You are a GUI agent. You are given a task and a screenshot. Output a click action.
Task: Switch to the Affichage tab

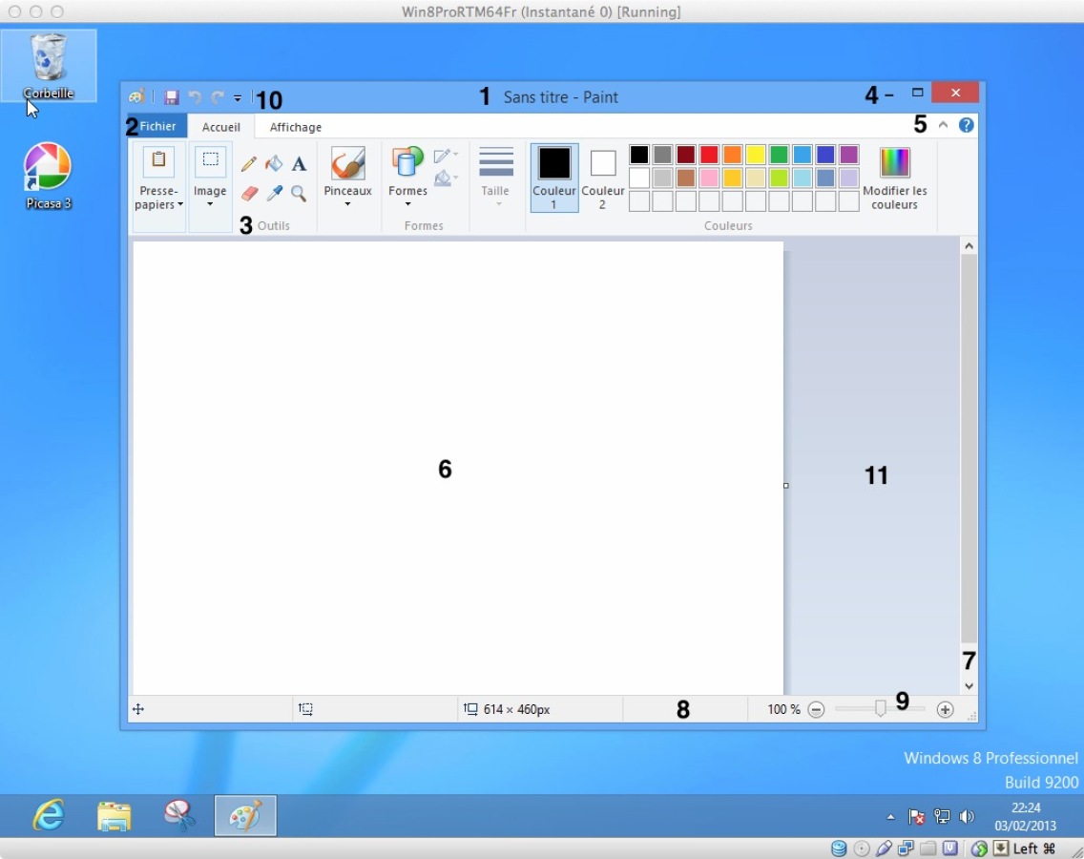click(296, 127)
